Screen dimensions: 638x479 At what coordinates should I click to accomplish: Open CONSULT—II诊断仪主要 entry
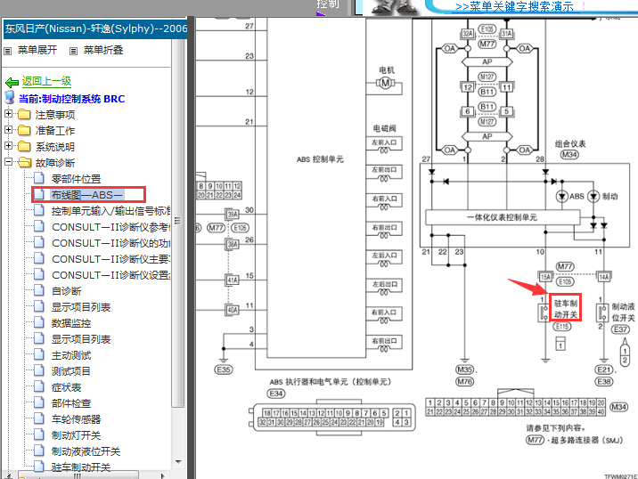pos(110,259)
